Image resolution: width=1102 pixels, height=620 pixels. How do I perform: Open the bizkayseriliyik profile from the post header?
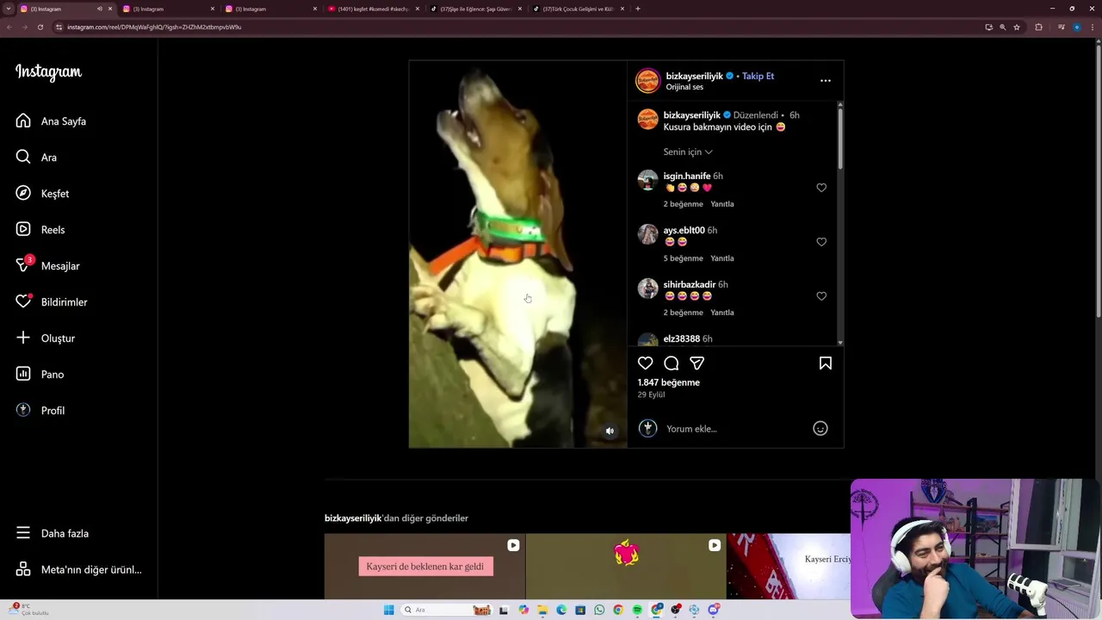tap(694, 76)
